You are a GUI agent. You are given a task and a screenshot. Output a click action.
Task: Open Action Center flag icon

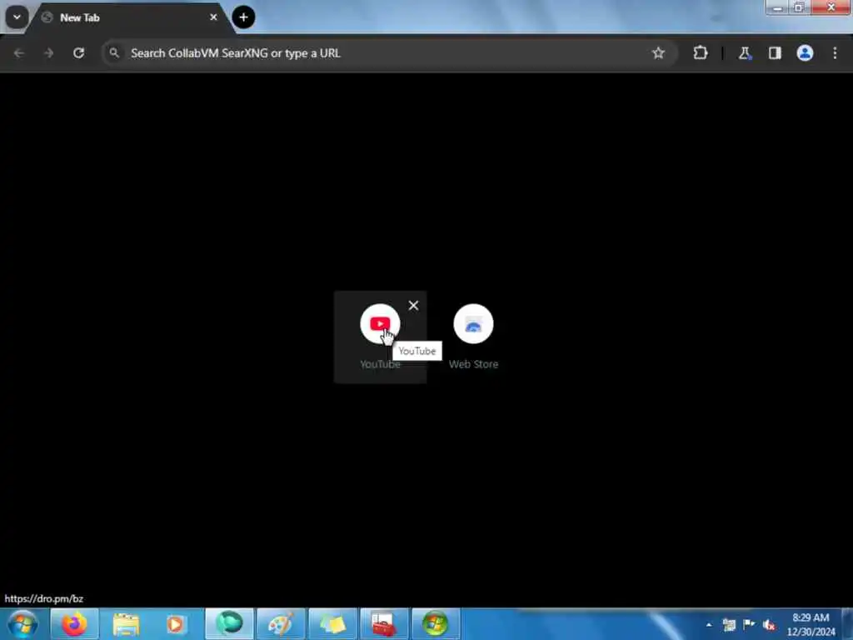coord(749,624)
